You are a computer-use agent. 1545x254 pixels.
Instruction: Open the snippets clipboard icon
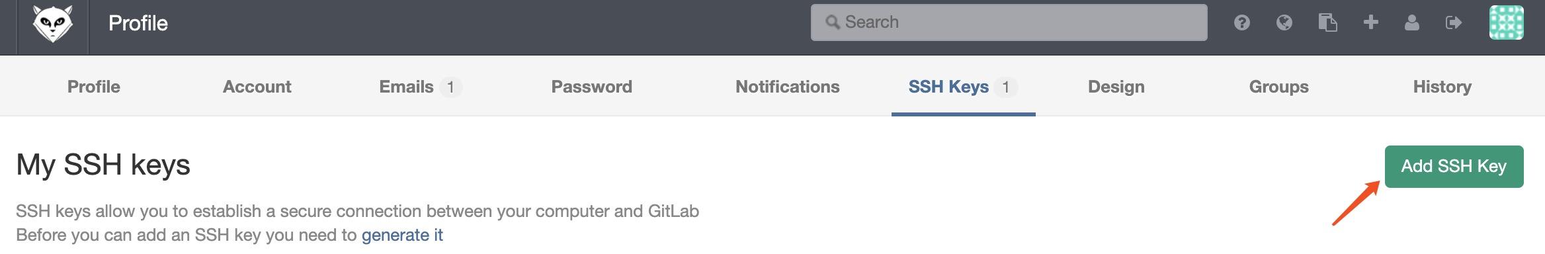click(1327, 23)
